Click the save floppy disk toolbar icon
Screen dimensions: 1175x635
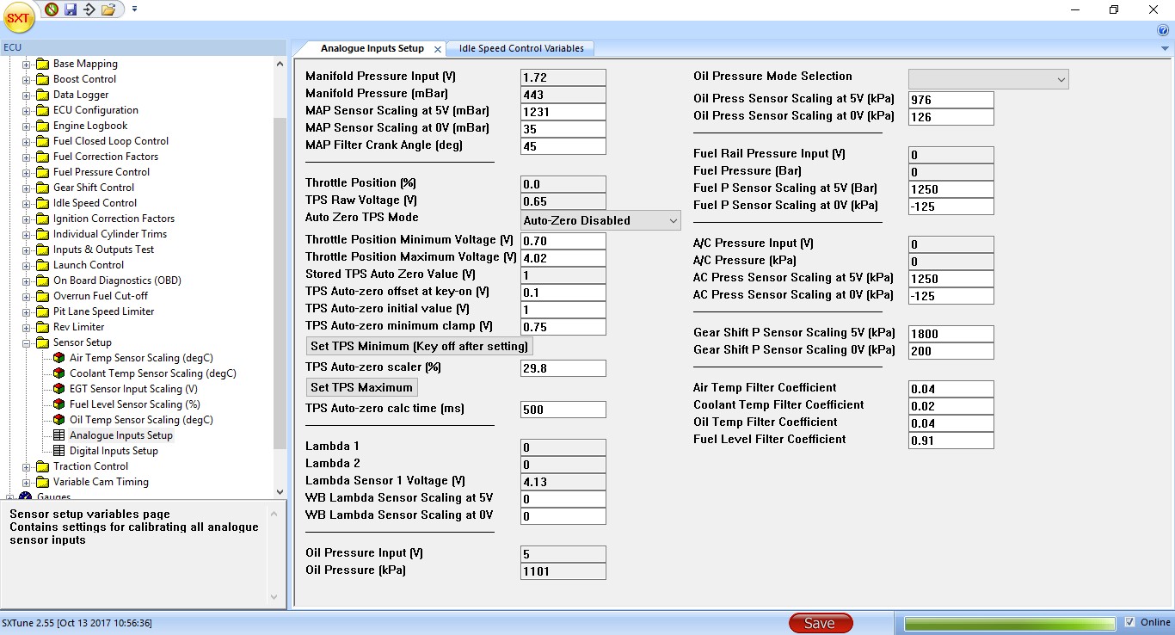click(71, 9)
